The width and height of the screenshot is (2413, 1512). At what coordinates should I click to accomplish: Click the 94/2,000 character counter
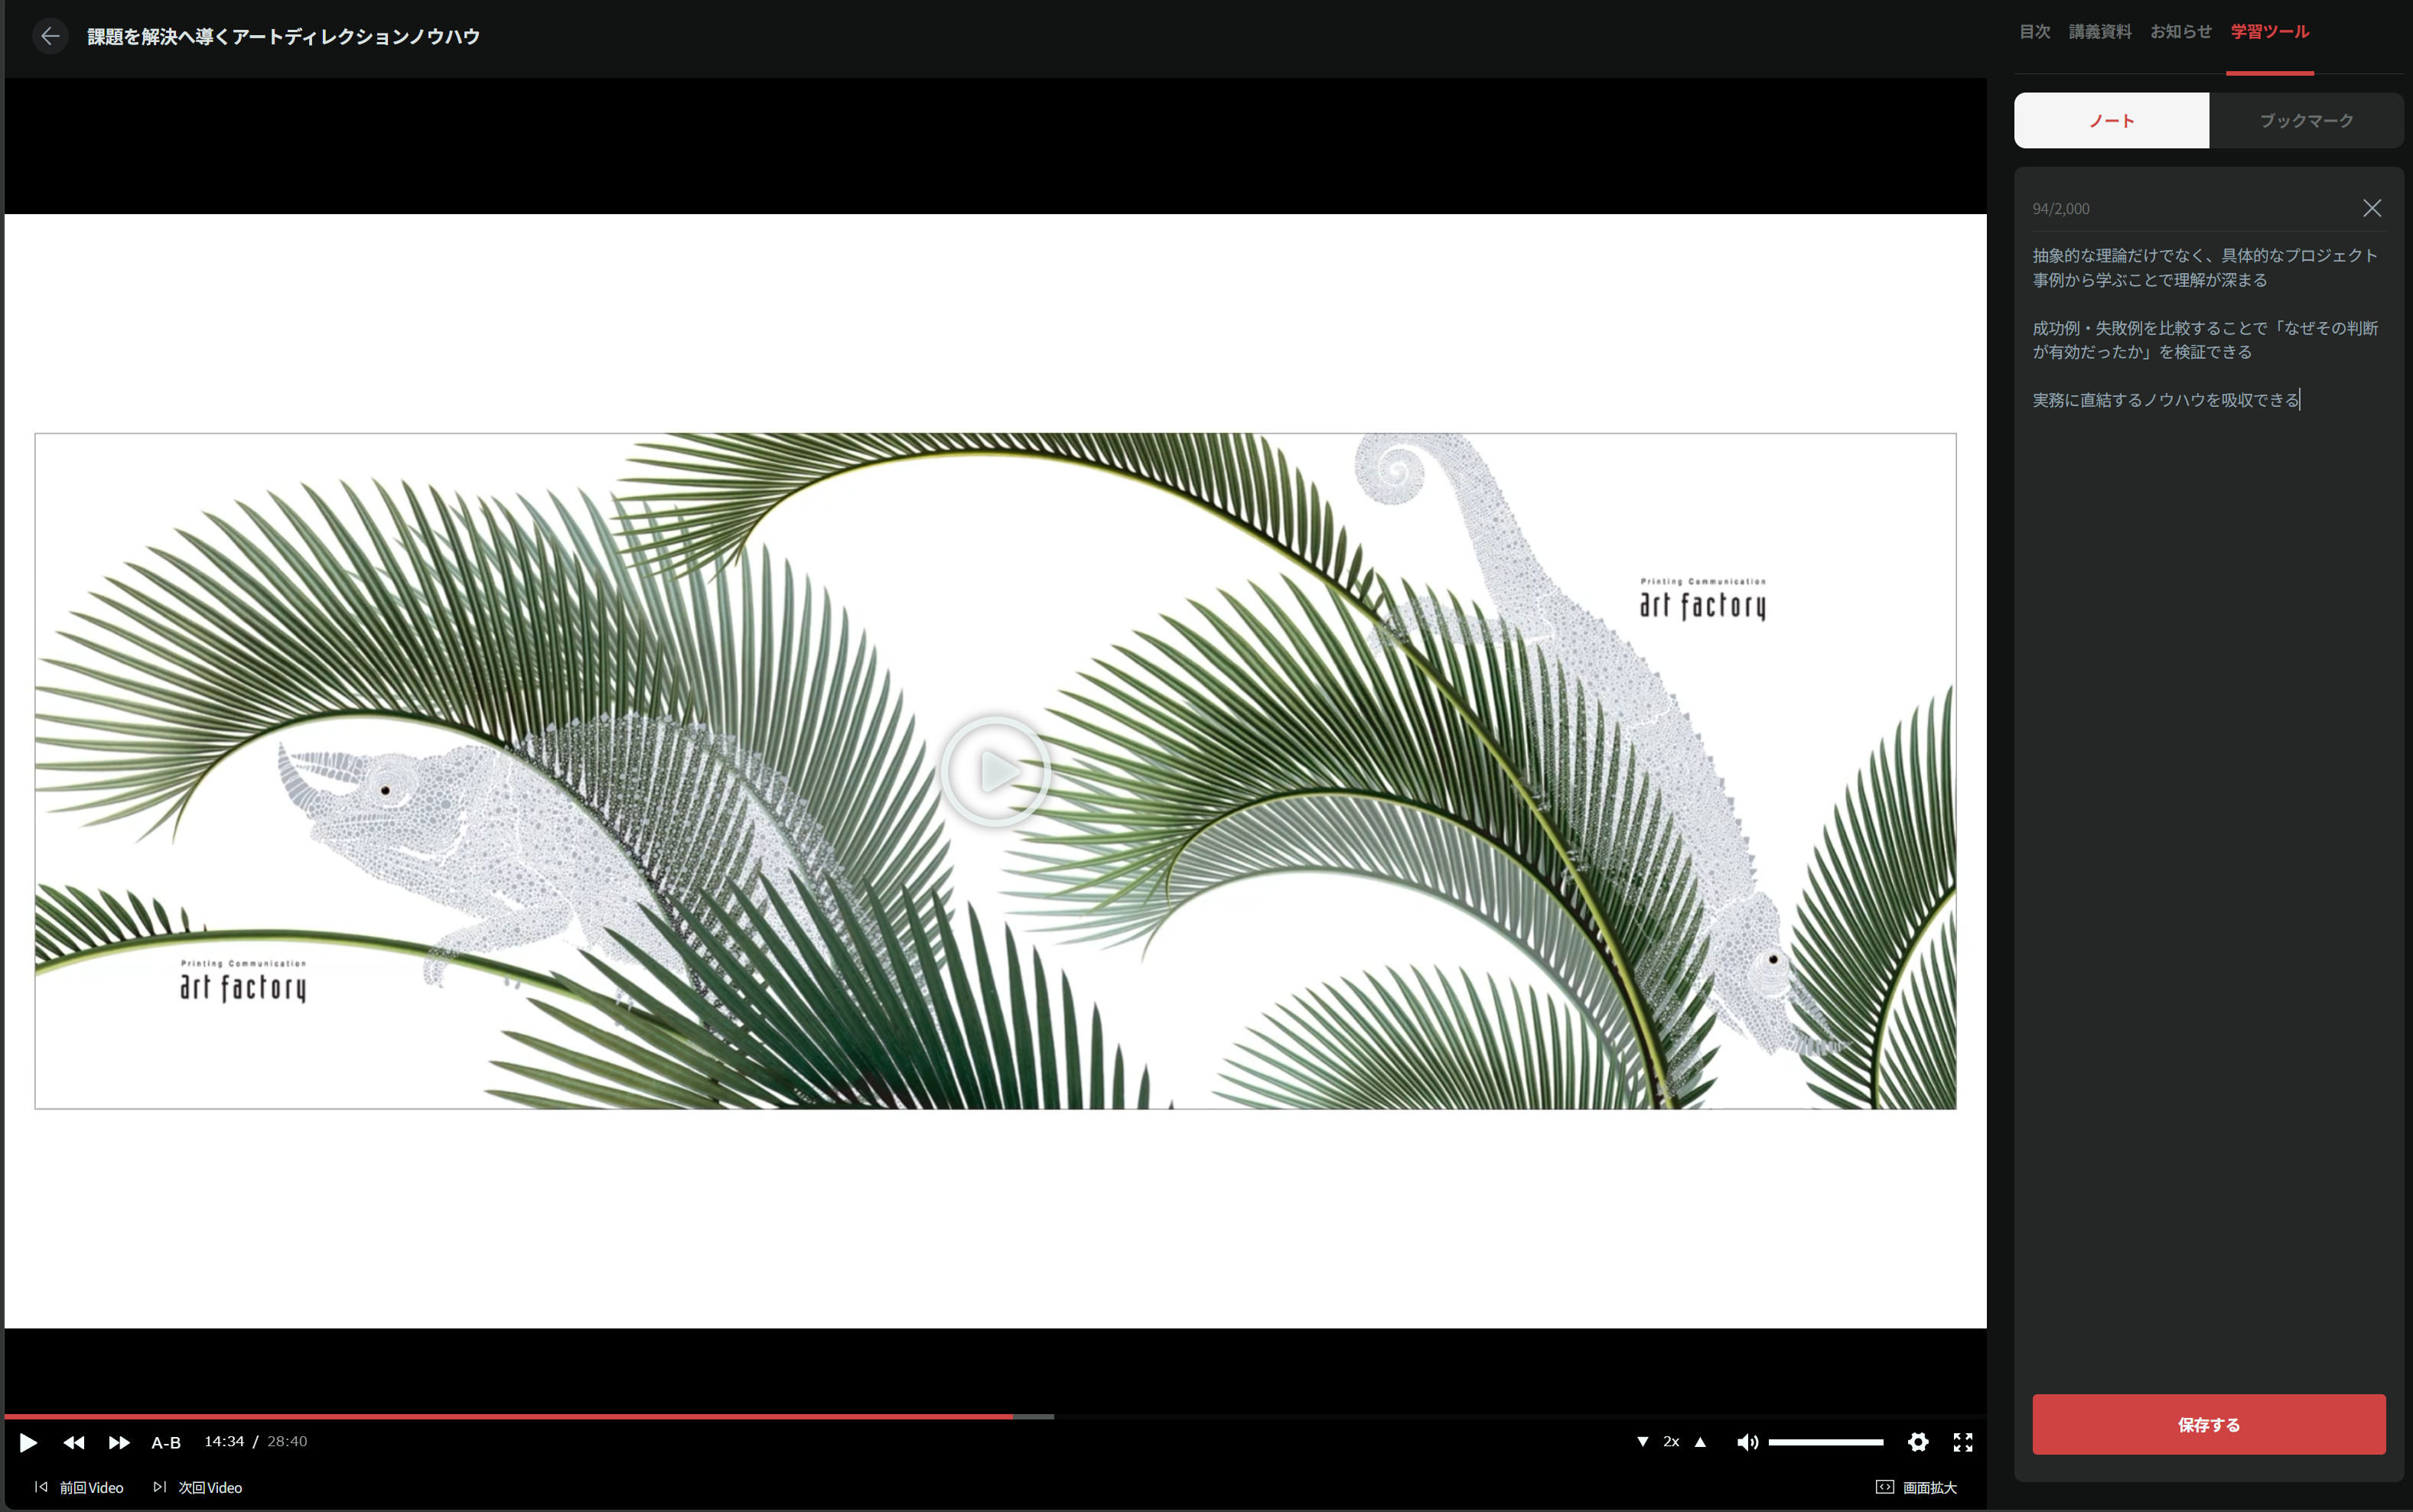(x=2061, y=209)
